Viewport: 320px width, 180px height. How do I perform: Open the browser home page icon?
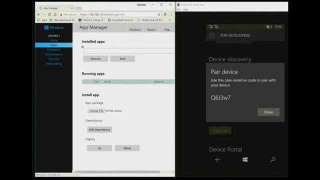(55, 14)
